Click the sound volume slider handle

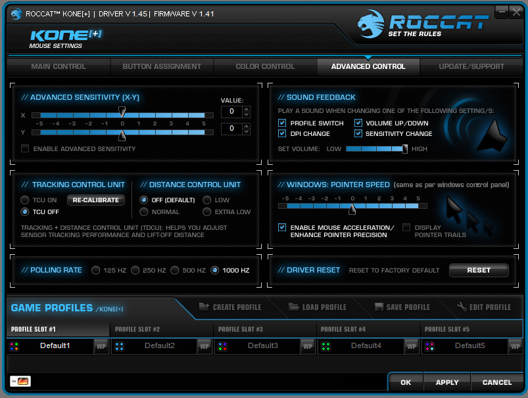[405, 148]
